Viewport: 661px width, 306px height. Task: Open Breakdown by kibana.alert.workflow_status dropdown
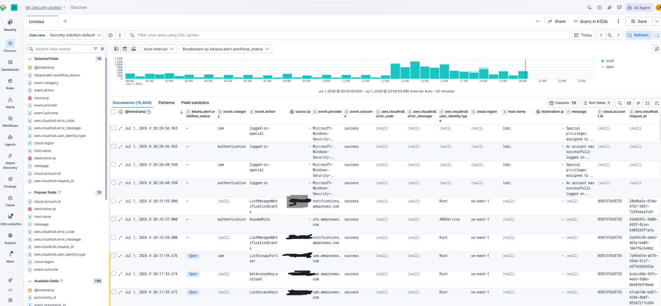point(226,49)
